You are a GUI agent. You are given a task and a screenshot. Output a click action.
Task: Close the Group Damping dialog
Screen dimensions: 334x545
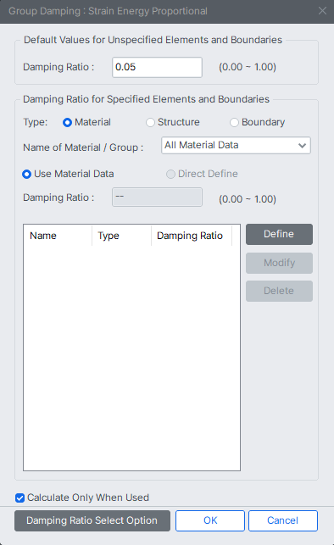(322, 11)
